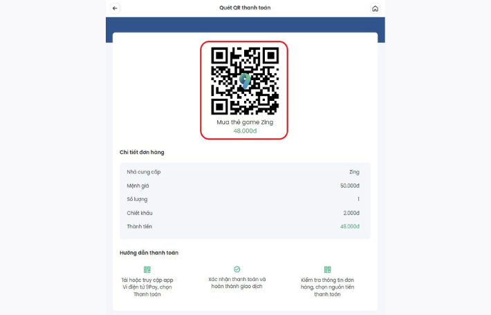Click the 'Quét QR thanh toán' title
This screenshot has height=315, width=491.
click(245, 8)
